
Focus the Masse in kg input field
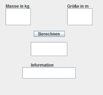pyautogui.click(x=18, y=17)
